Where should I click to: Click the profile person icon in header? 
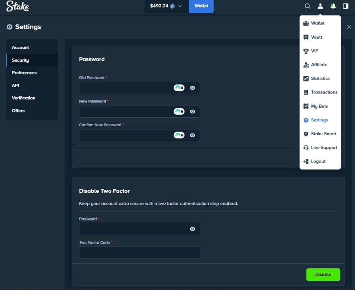tap(320, 6)
